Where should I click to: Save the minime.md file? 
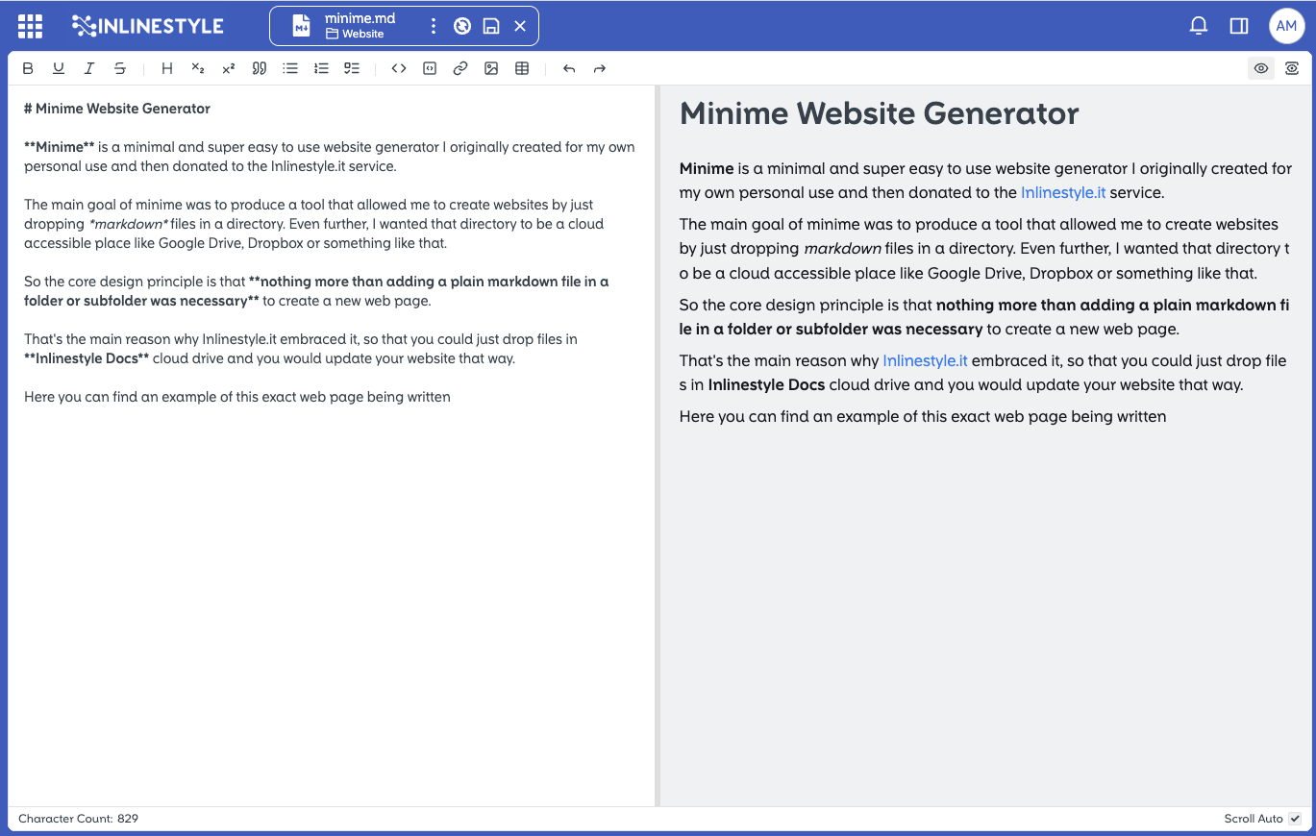(x=491, y=26)
